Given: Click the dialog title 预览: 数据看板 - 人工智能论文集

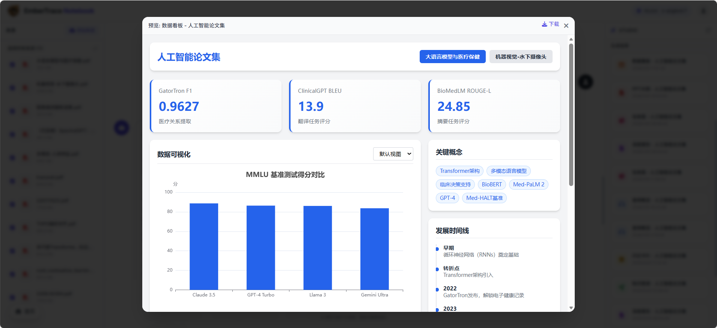Looking at the screenshot, I should pyautogui.click(x=187, y=26).
